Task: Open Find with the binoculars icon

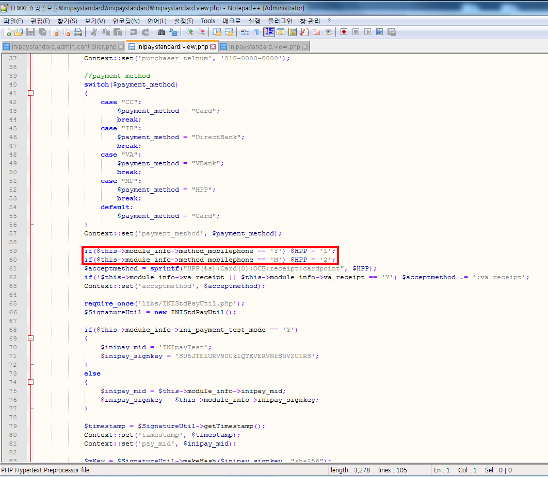Action: click(x=161, y=32)
